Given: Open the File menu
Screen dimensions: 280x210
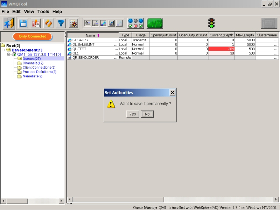Looking at the screenshot, I should (x=5, y=12).
